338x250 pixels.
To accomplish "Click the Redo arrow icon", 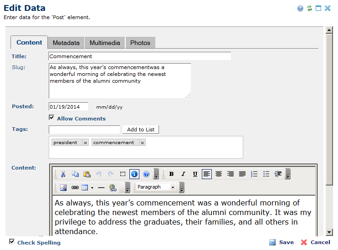I will pyautogui.click(x=111, y=174).
